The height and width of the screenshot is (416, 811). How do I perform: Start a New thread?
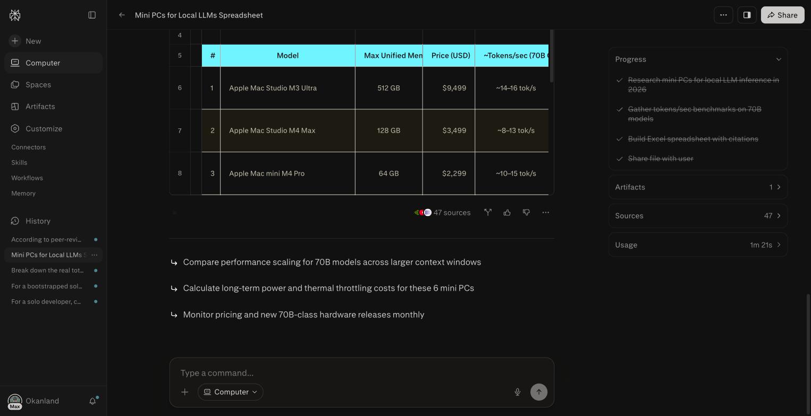click(x=53, y=41)
